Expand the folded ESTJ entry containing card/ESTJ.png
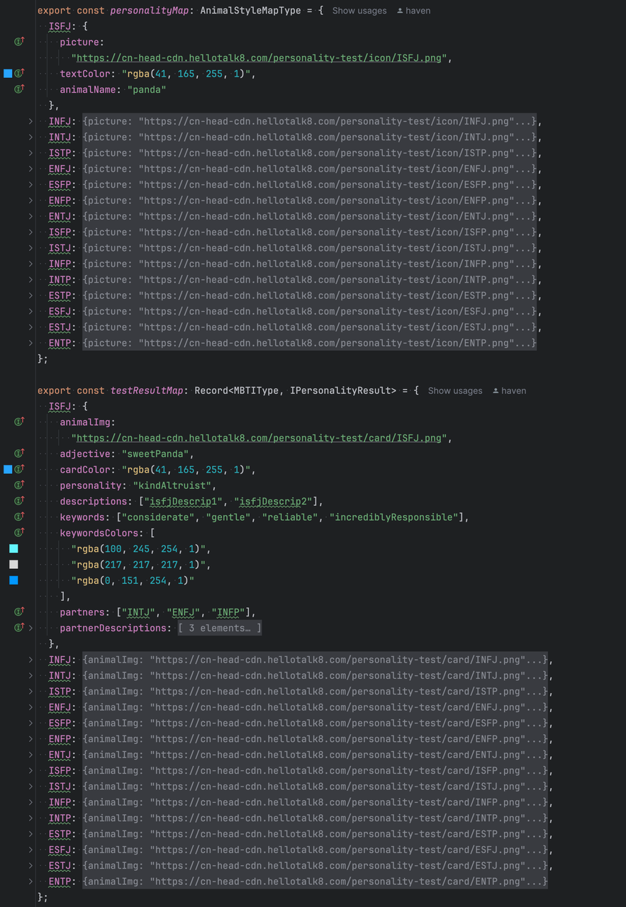Image resolution: width=626 pixels, height=907 pixels. (x=30, y=865)
